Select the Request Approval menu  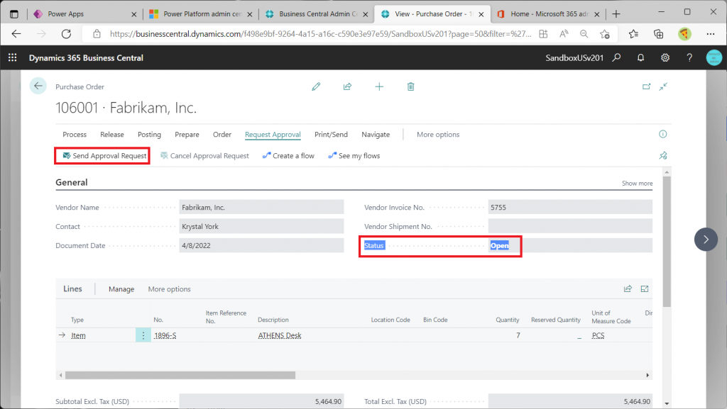coord(273,135)
